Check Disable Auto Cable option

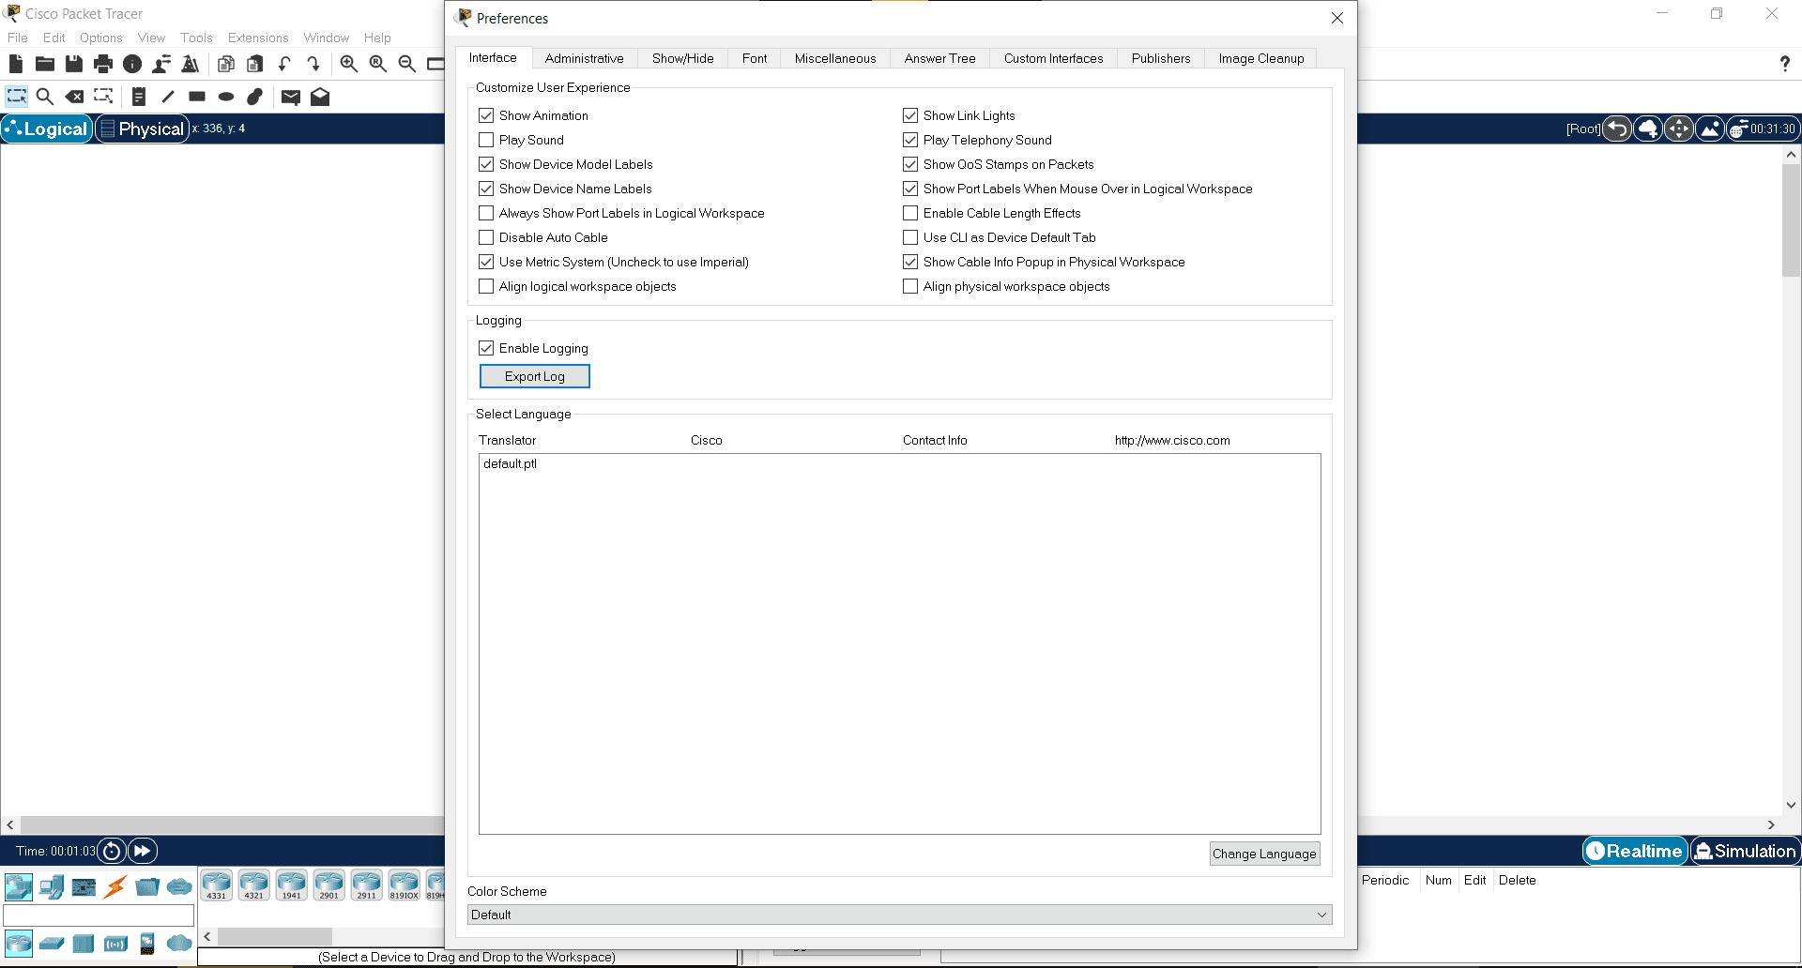[x=486, y=237]
